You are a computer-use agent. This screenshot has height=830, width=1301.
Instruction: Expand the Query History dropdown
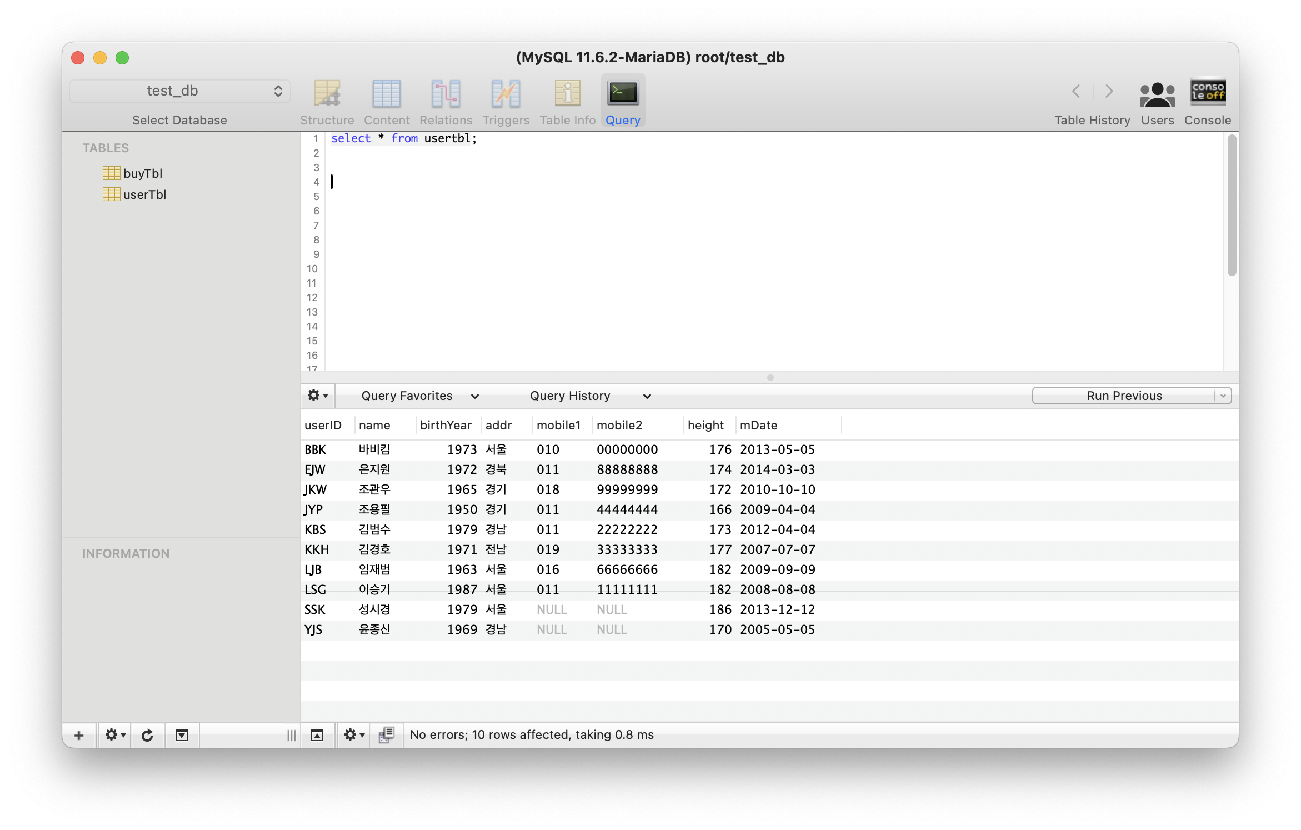(590, 396)
